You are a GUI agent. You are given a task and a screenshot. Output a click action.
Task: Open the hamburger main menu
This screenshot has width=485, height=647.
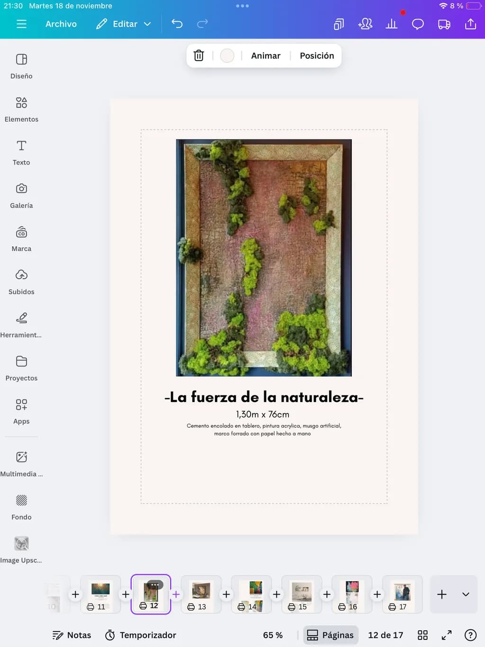22,24
